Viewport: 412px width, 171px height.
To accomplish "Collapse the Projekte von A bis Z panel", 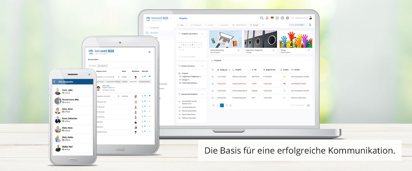I will (x=203, y=34).
